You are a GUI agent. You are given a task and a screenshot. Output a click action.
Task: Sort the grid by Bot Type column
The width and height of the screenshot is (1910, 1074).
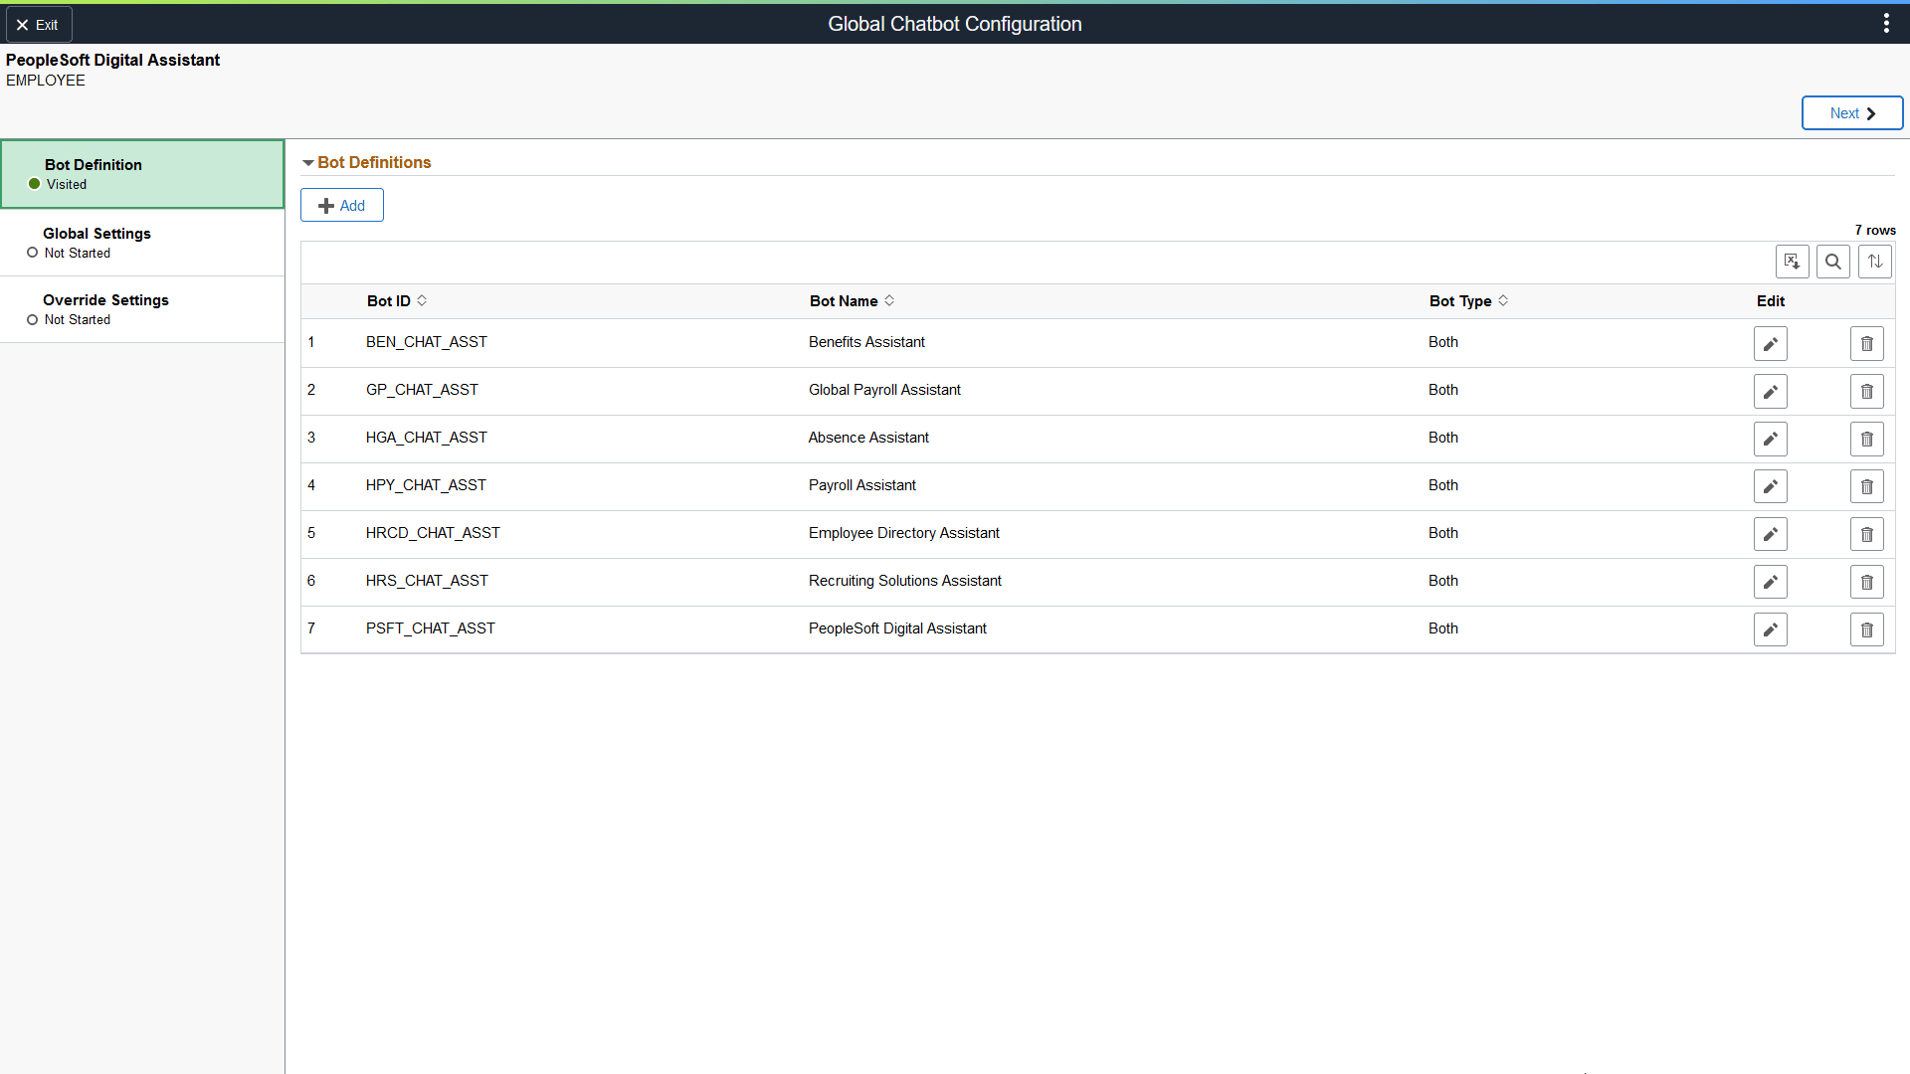point(1468,300)
